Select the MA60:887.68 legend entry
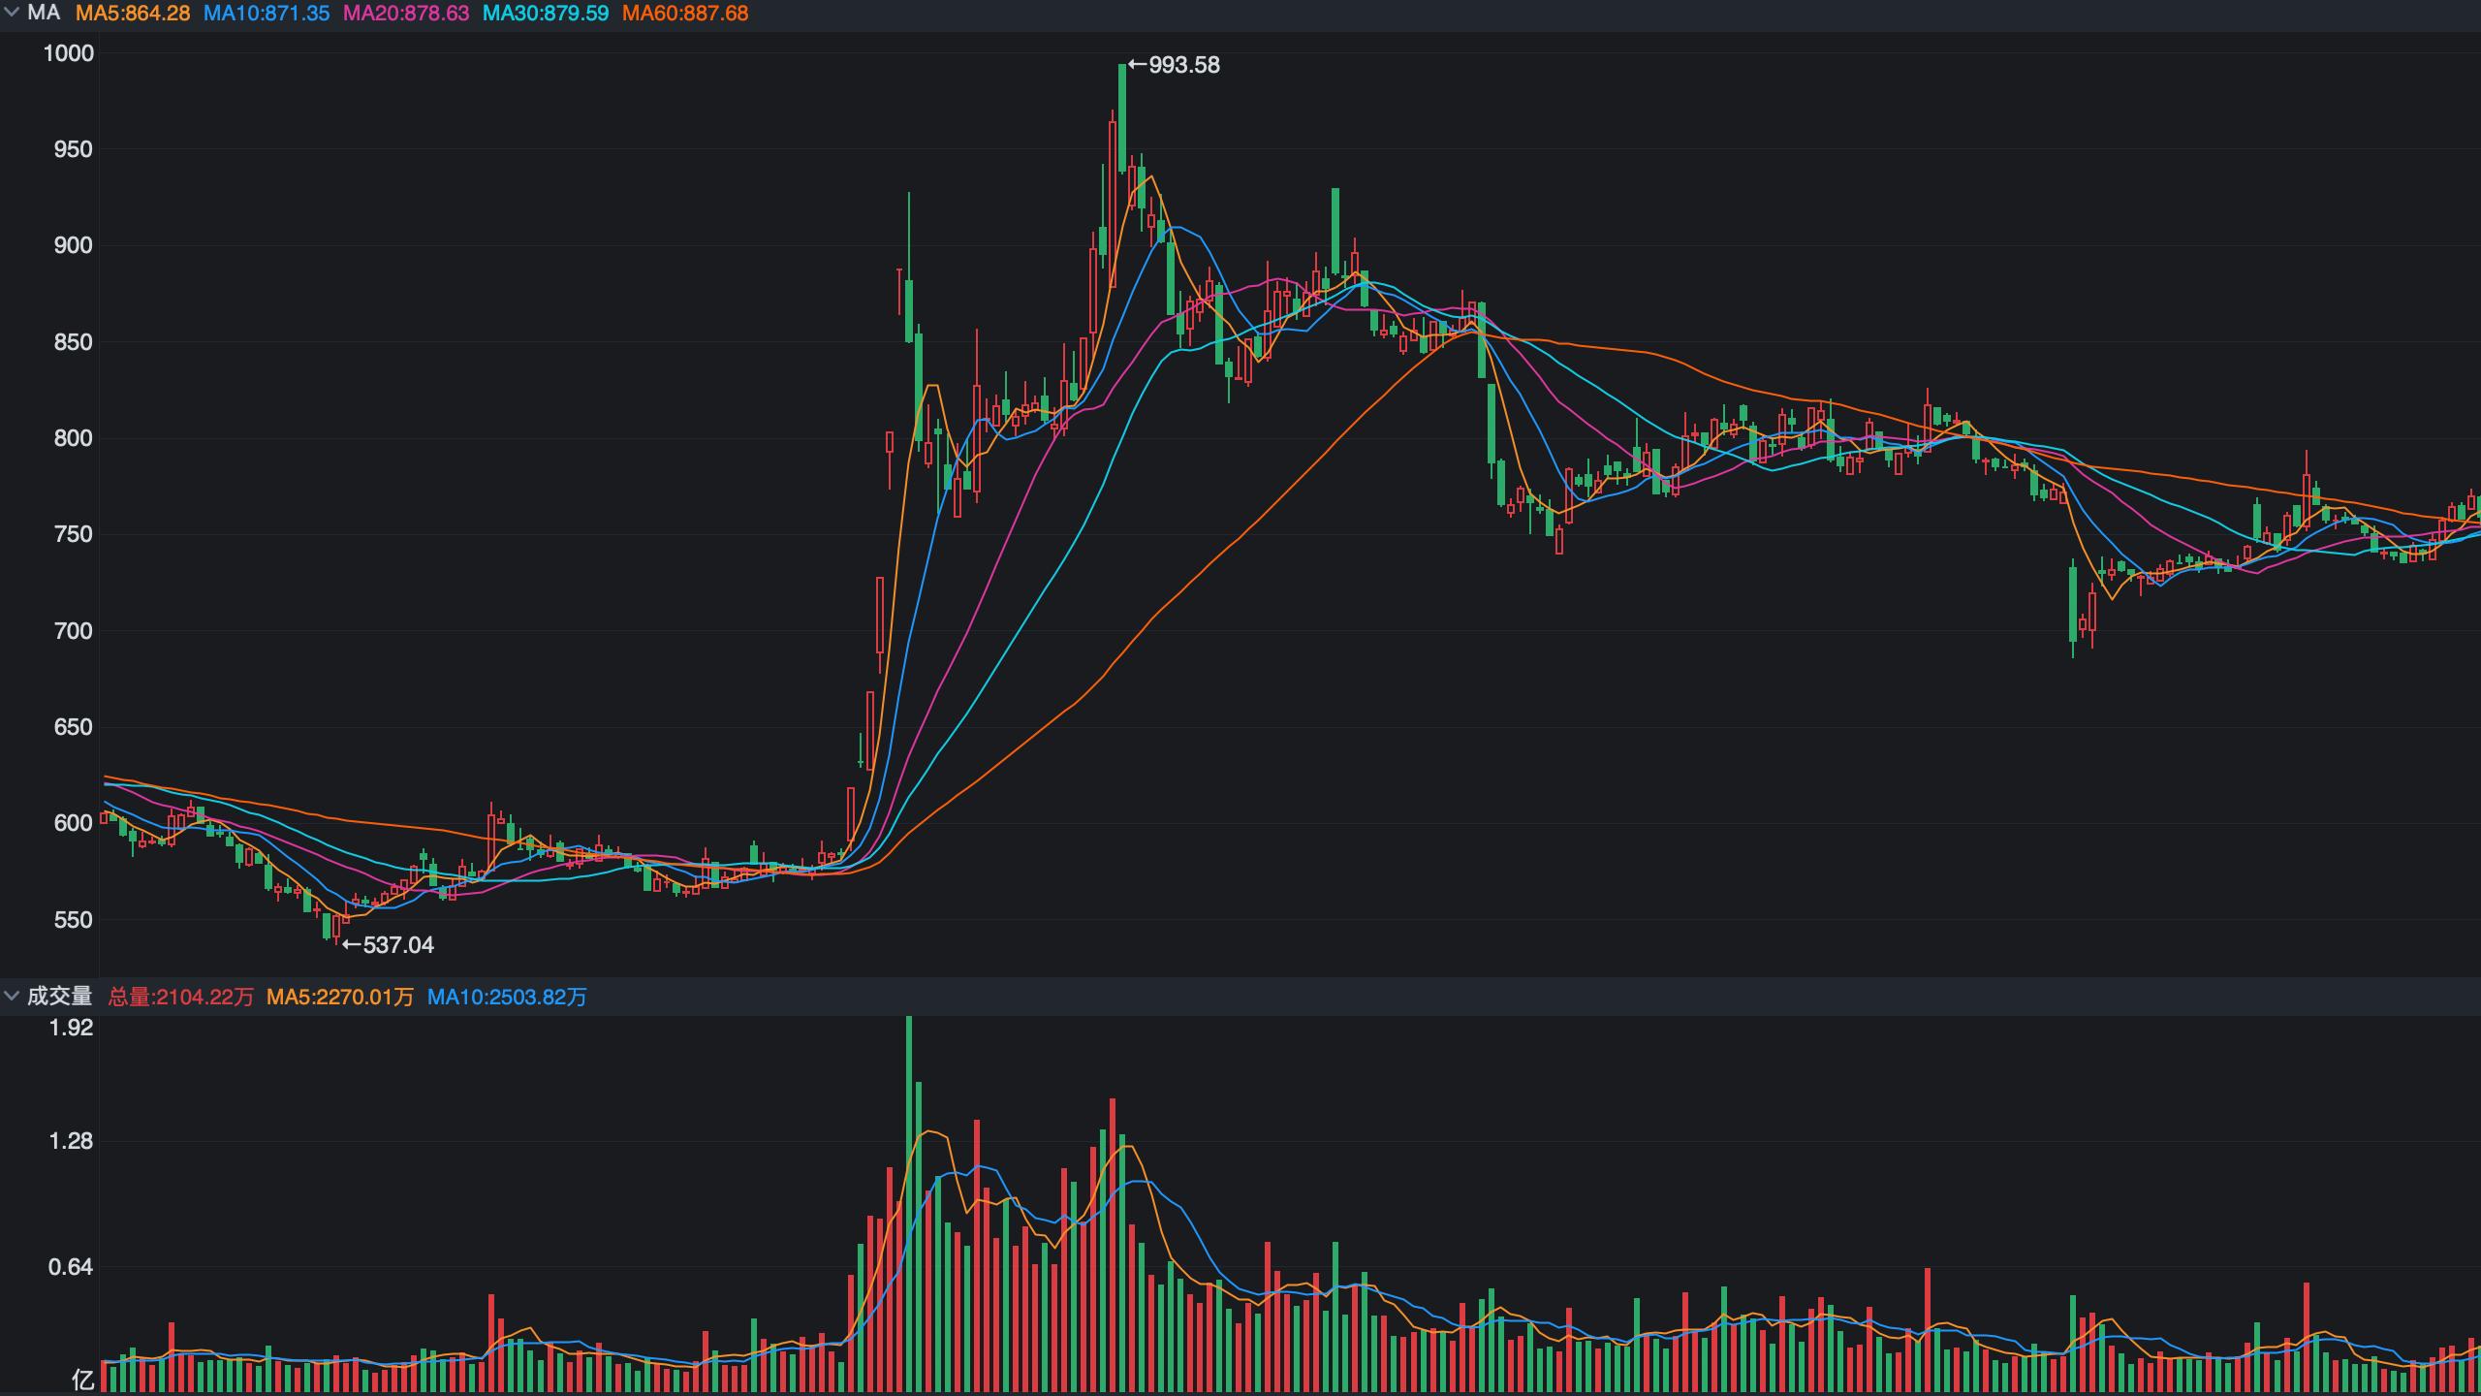The width and height of the screenshot is (2481, 1396). pyautogui.click(x=685, y=14)
